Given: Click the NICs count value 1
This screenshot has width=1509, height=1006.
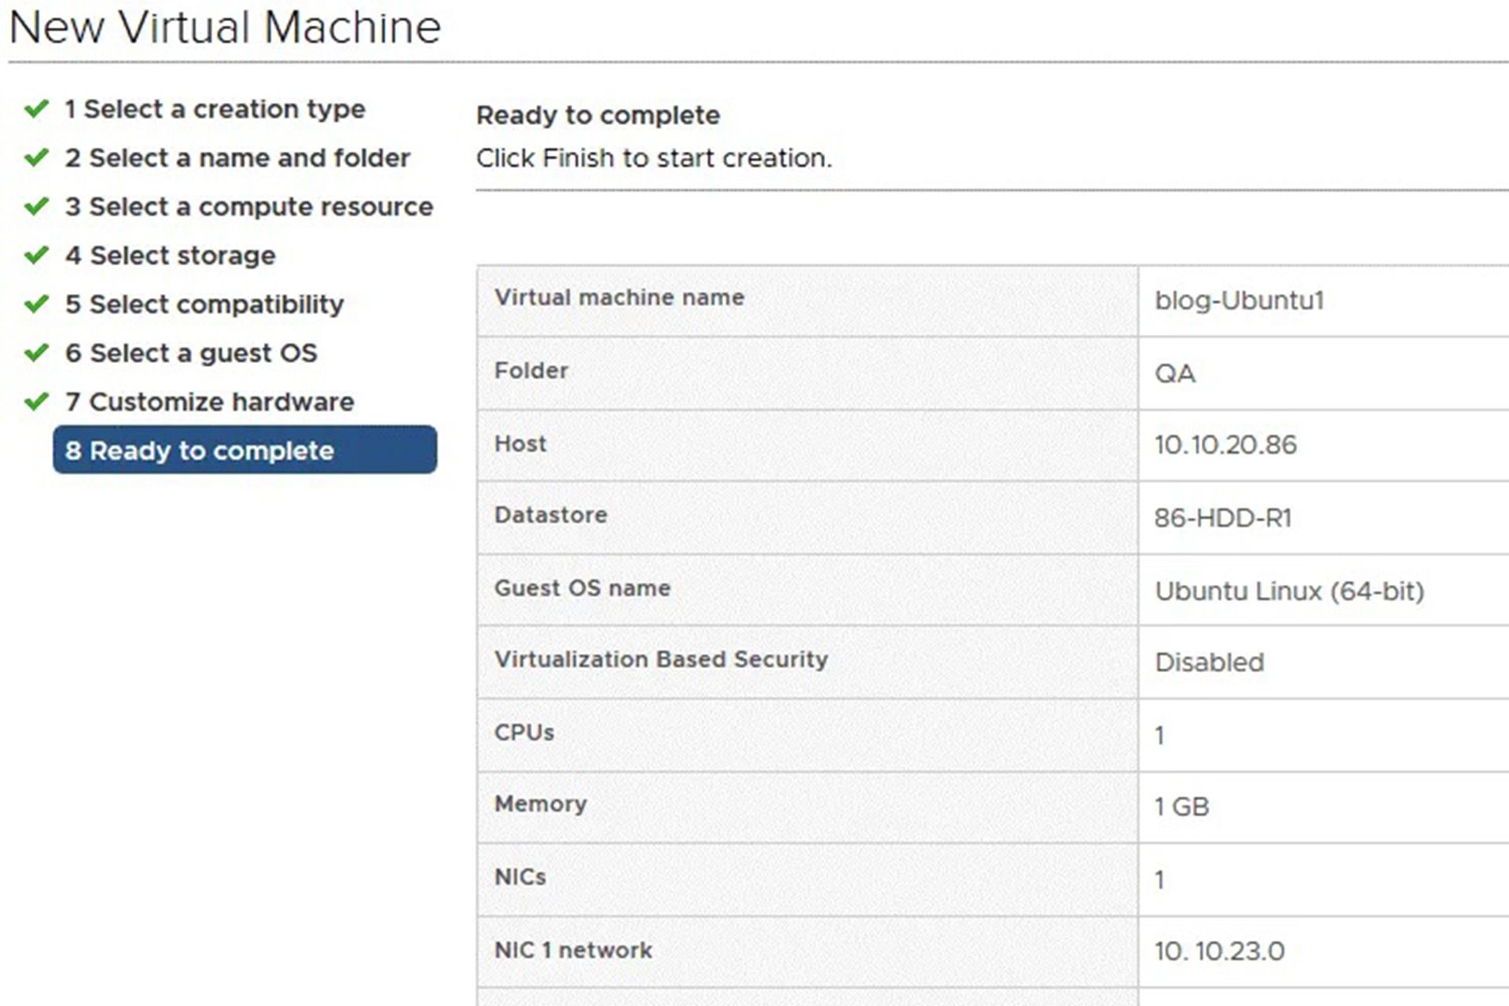Looking at the screenshot, I should click(1159, 879).
